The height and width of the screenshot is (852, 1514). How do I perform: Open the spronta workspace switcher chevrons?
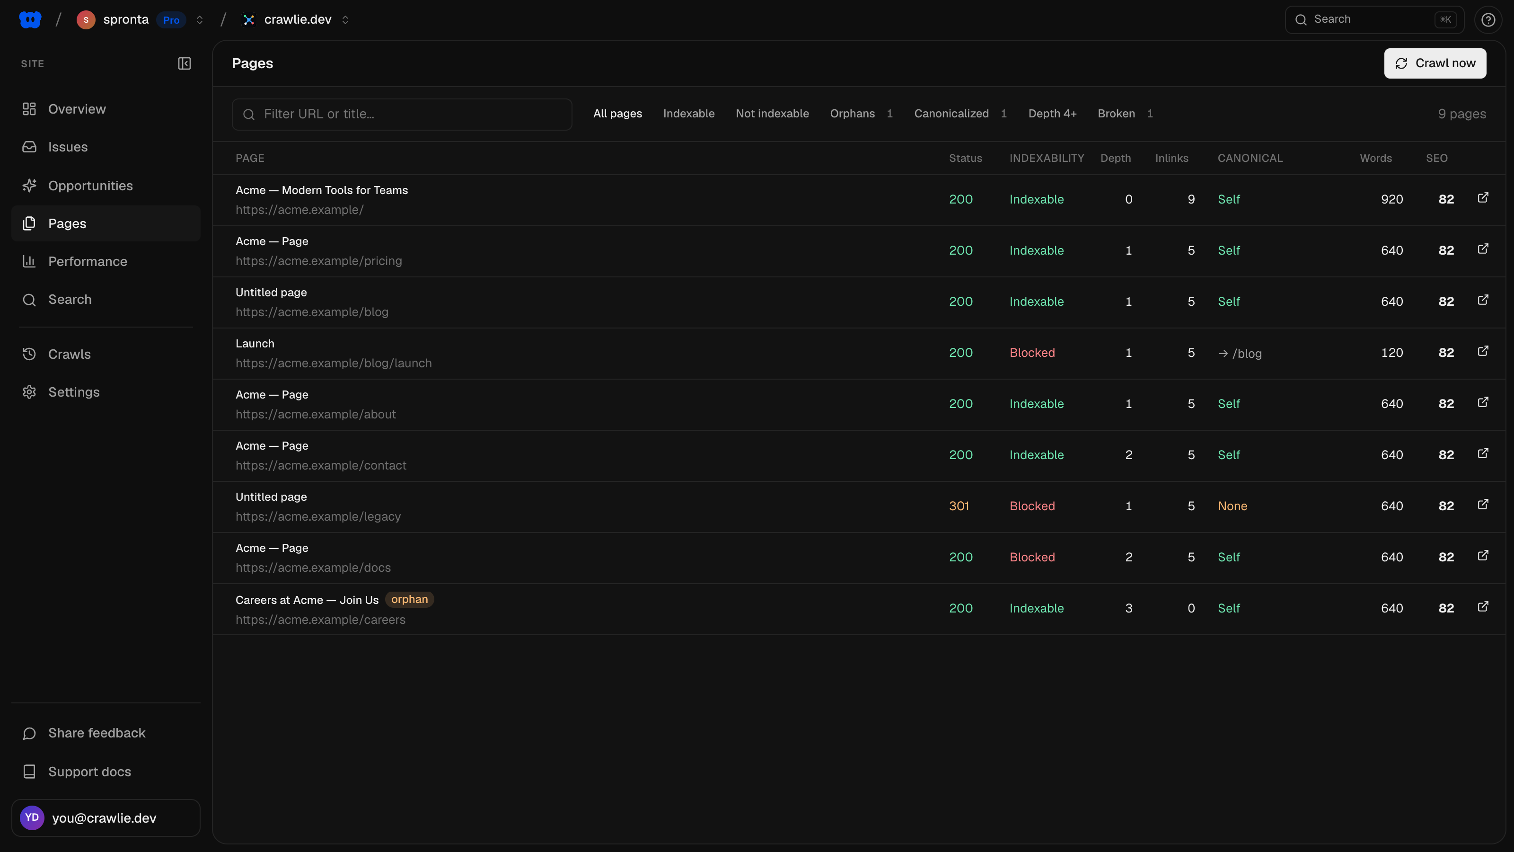pyautogui.click(x=199, y=19)
